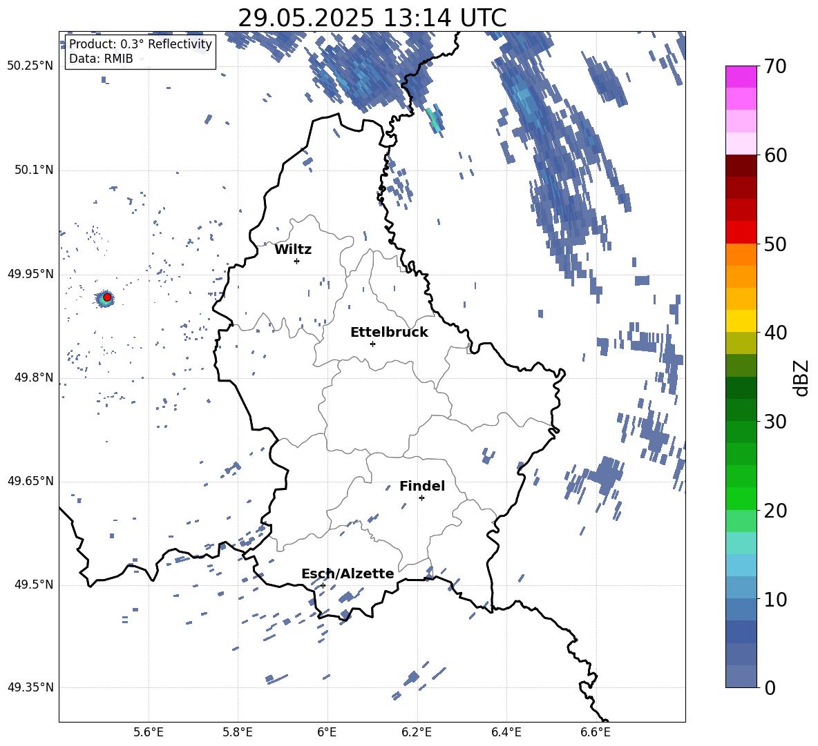The width and height of the screenshot is (818, 746).
Task: Click the Data: RMIB text
Action: click(101, 59)
